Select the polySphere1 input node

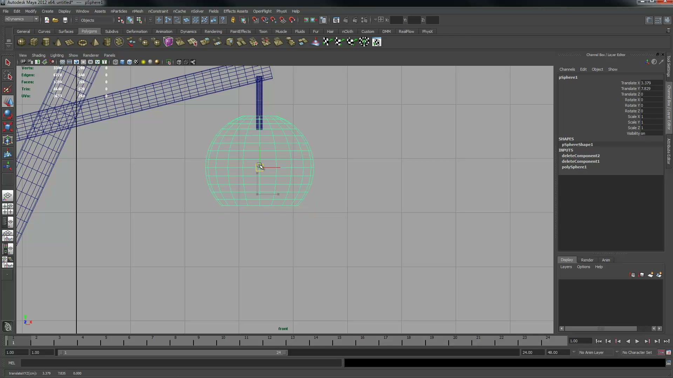tap(574, 167)
